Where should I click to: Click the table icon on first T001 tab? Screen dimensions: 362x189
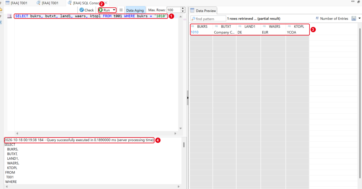7,3
